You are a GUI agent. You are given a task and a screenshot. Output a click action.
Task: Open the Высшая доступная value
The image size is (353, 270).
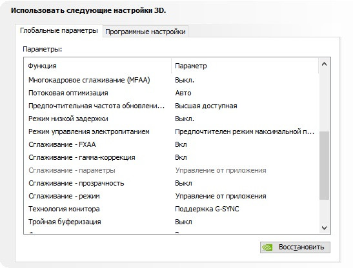click(206, 106)
